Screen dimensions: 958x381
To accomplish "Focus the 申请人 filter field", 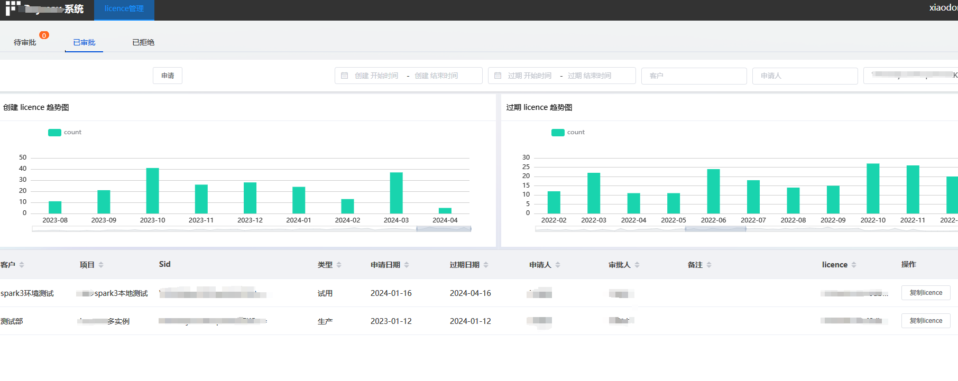I will click(x=805, y=76).
